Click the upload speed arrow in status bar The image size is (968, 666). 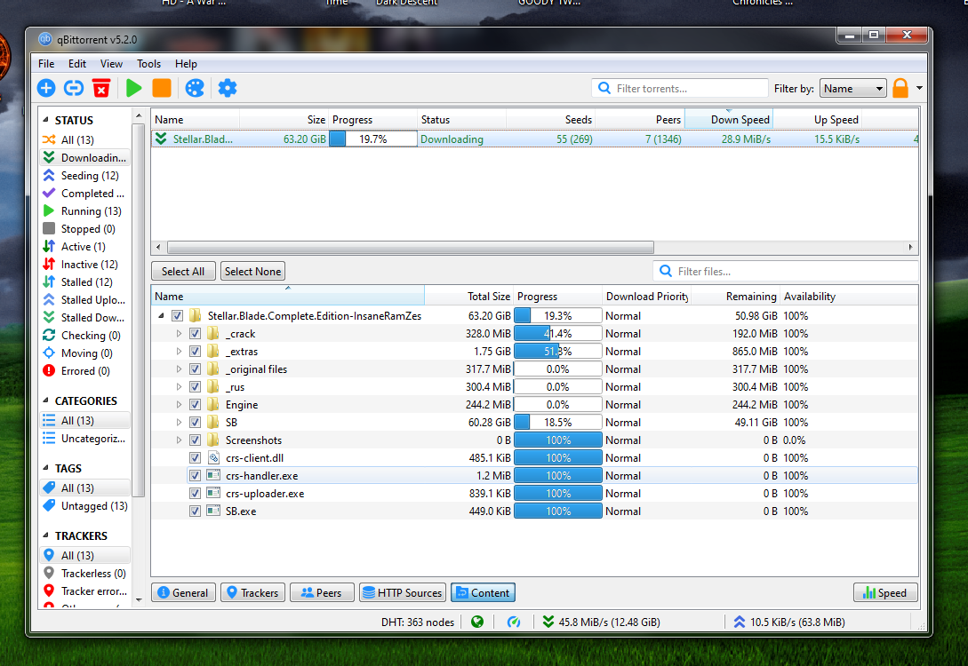(739, 622)
